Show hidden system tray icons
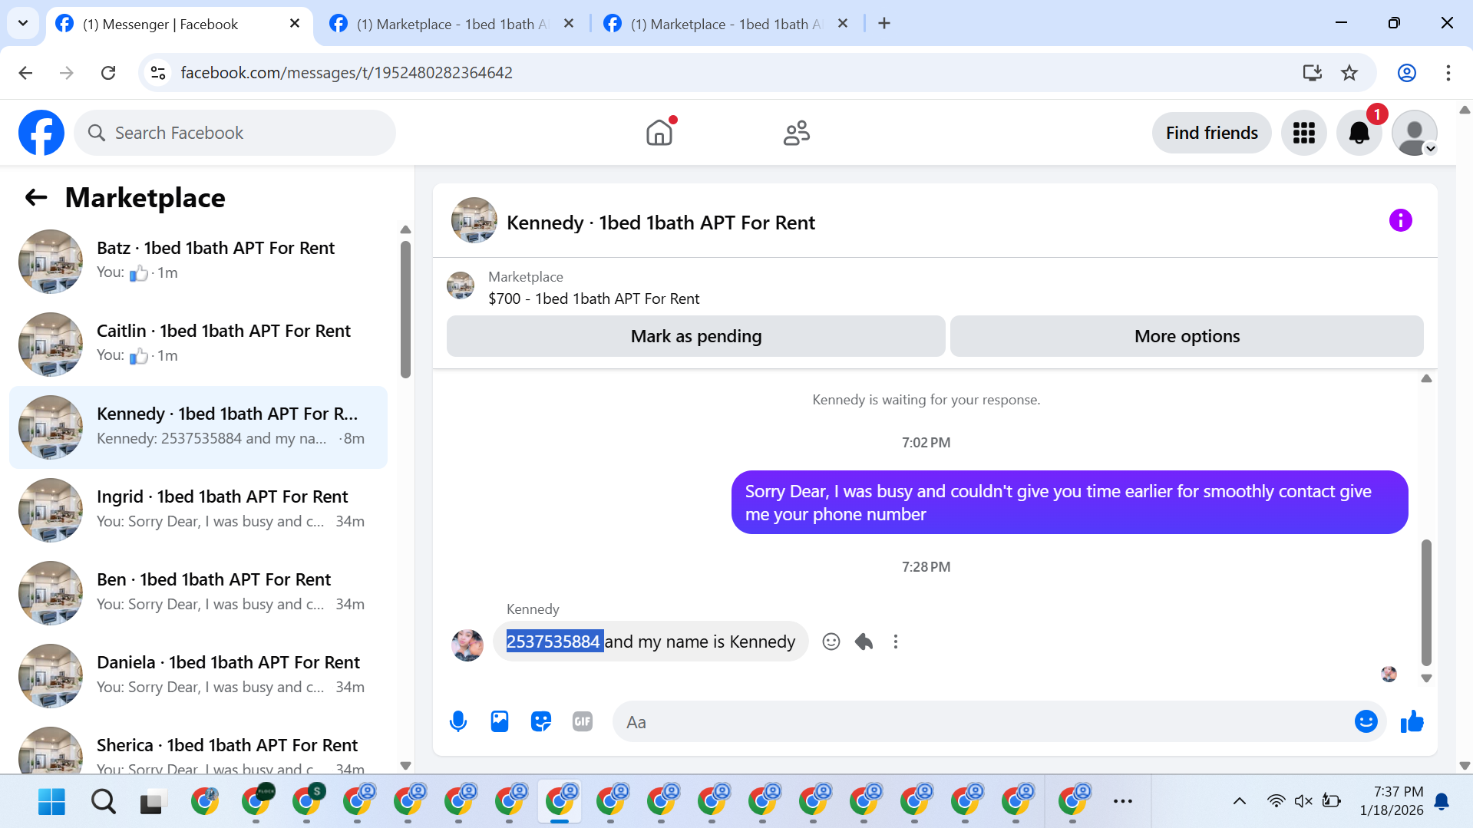The image size is (1473, 828). 1239,801
